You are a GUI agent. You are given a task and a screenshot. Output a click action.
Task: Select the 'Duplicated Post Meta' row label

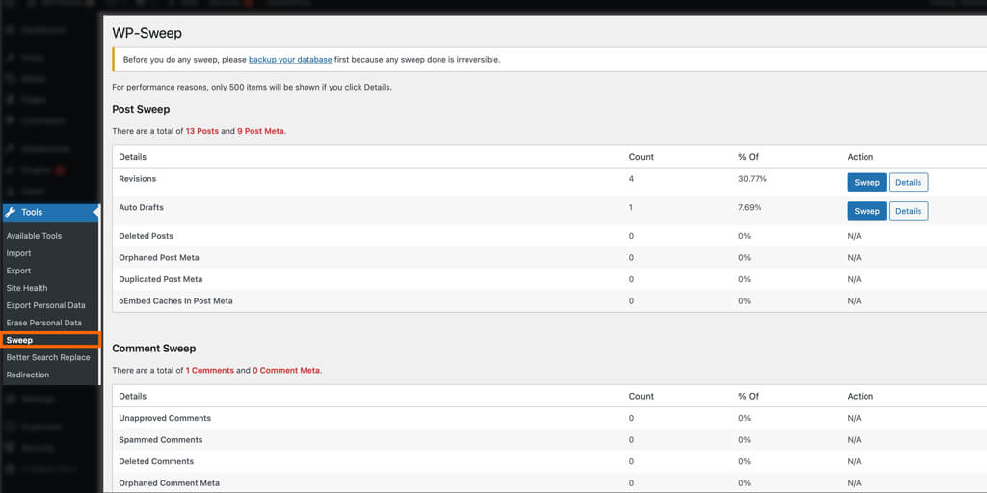click(x=161, y=279)
